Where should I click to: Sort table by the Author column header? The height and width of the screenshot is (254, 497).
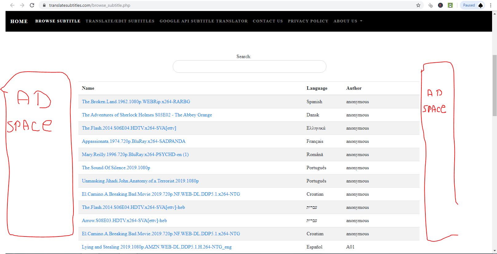point(354,88)
